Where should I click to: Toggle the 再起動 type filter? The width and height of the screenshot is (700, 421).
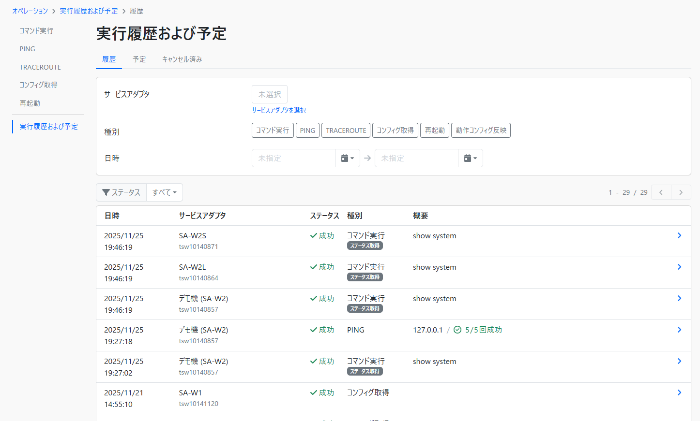pyautogui.click(x=435, y=131)
